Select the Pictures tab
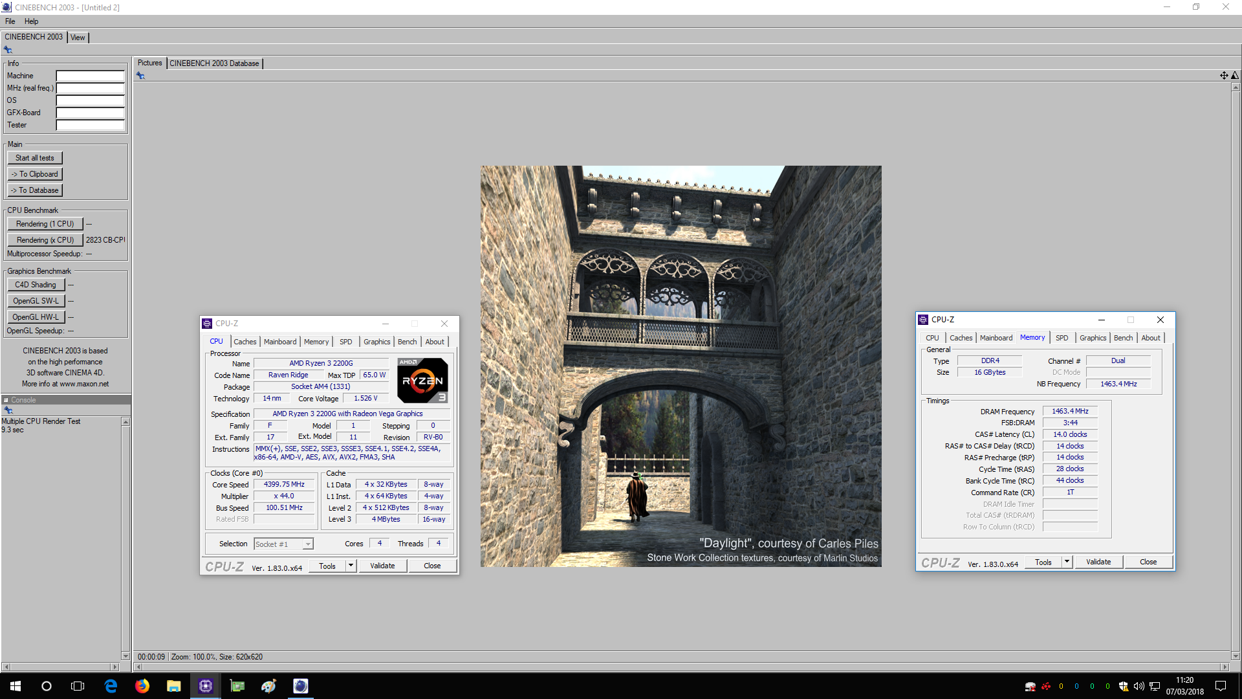The height and width of the screenshot is (699, 1242). (x=150, y=63)
